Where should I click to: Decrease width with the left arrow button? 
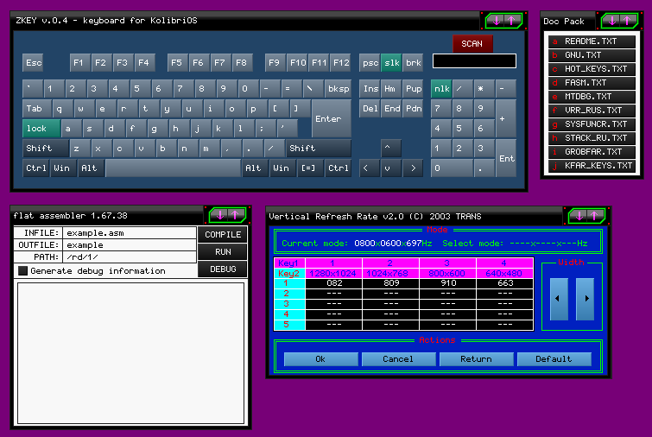click(x=560, y=298)
